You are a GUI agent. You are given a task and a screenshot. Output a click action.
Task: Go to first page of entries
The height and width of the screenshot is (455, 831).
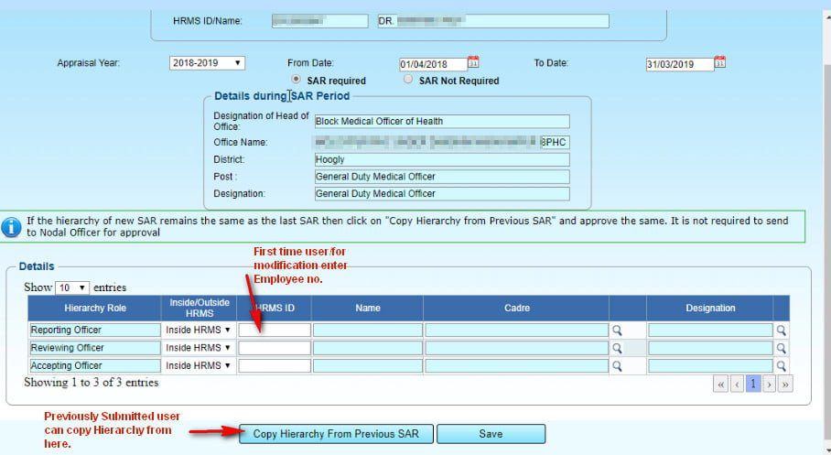click(721, 384)
